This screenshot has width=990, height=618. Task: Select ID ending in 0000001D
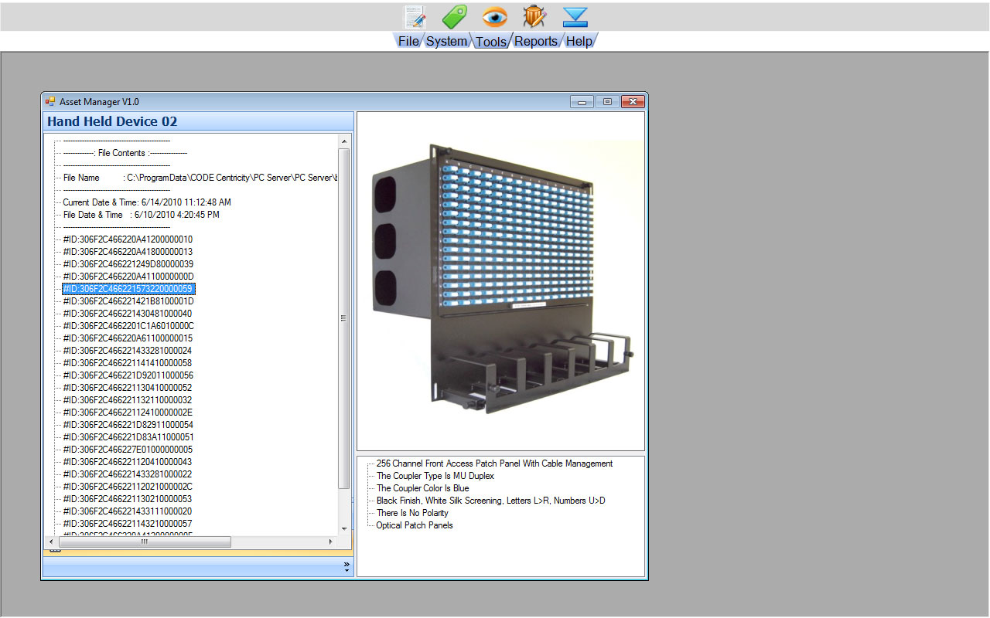(128, 301)
